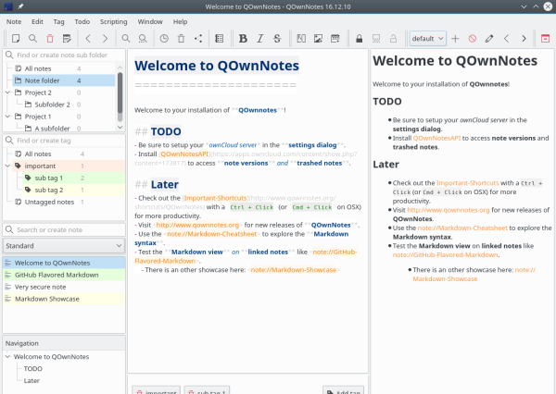Collapse the Project 1 folder

(x=7, y=117)
